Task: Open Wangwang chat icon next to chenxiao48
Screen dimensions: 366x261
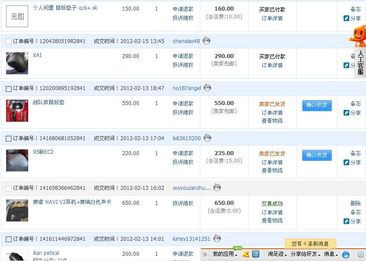Action: click(x=207, y=40)
